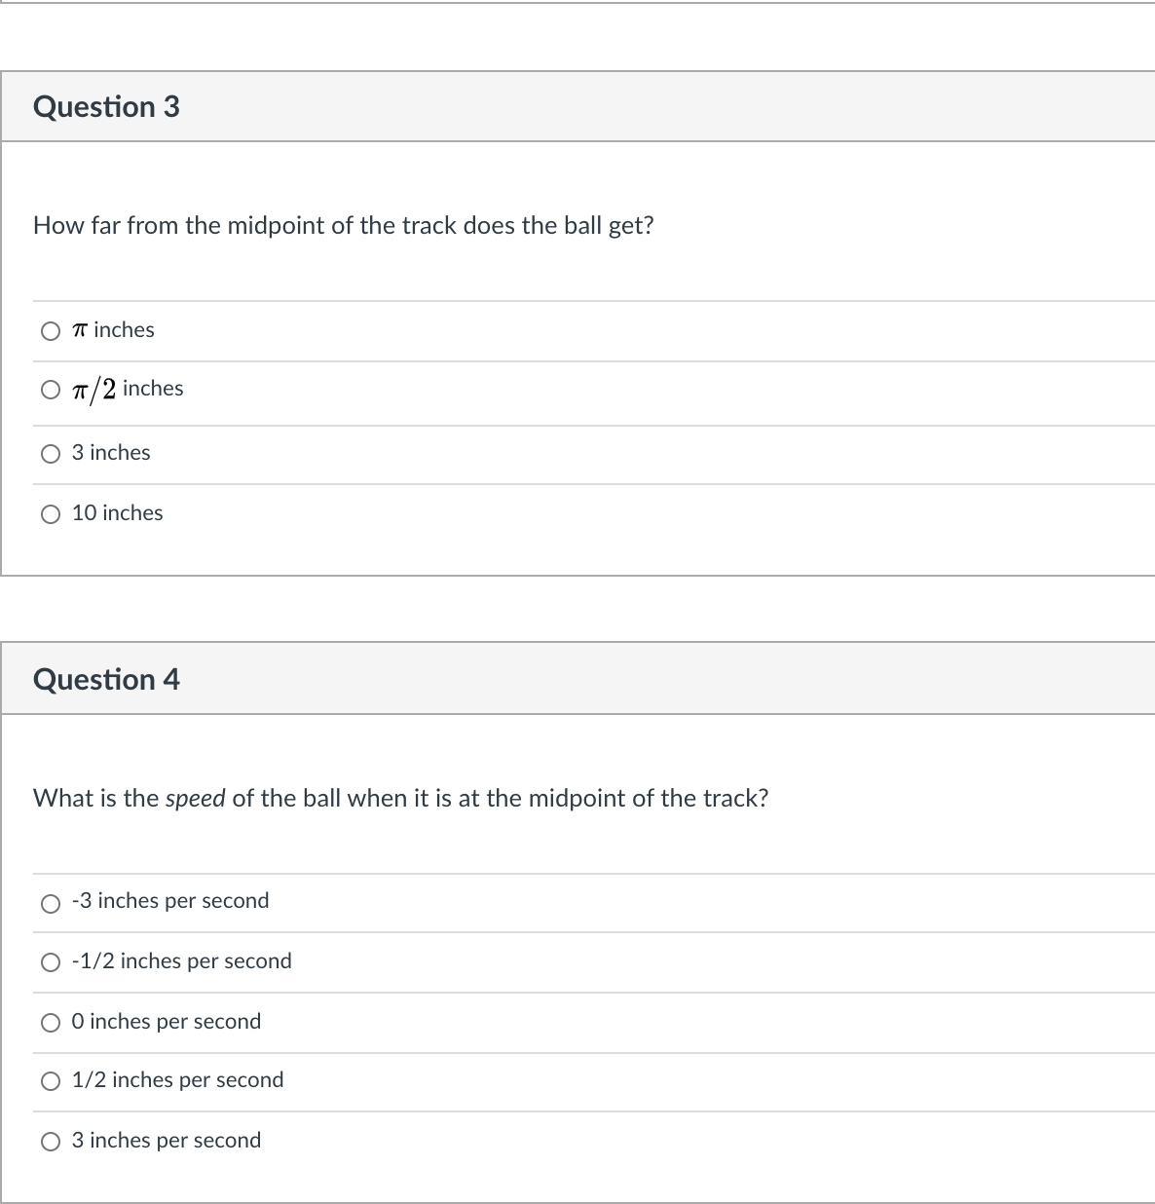
Task: Choose -1/2 inches per second radio button
Action: (x=51, y=963)
